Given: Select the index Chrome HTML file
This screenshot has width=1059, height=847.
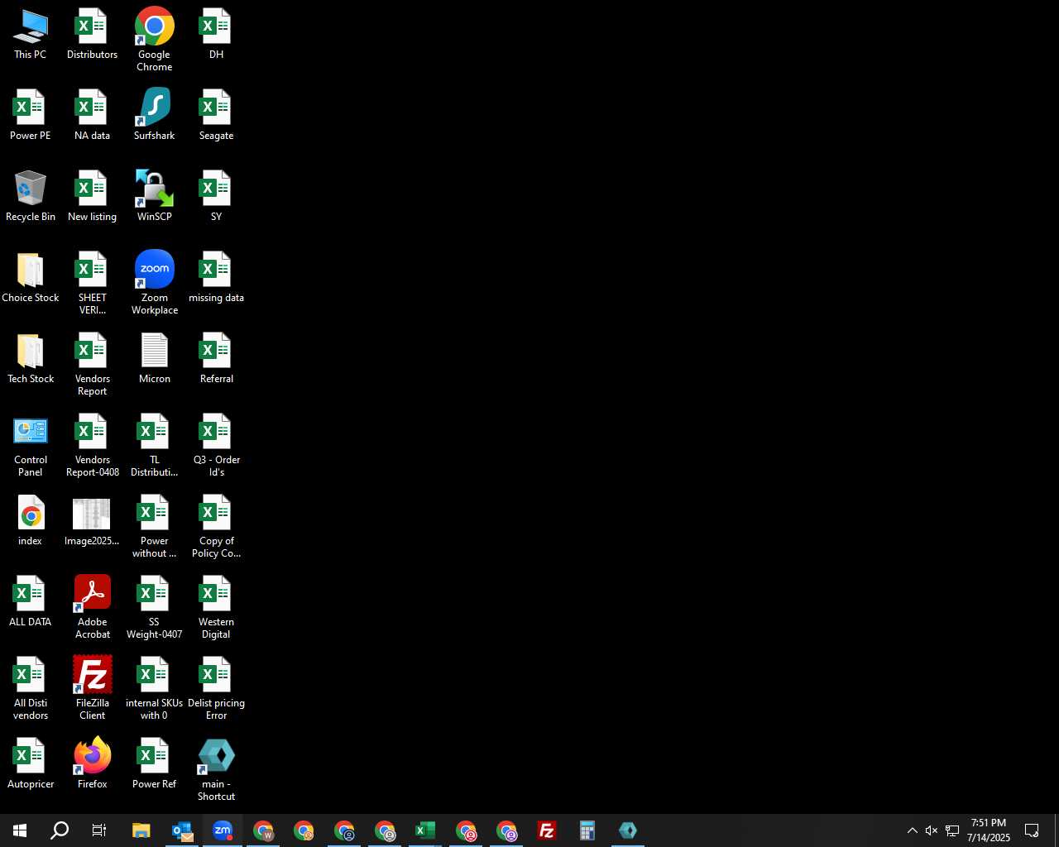Looking at the screenshot, I should coord(31,521).
